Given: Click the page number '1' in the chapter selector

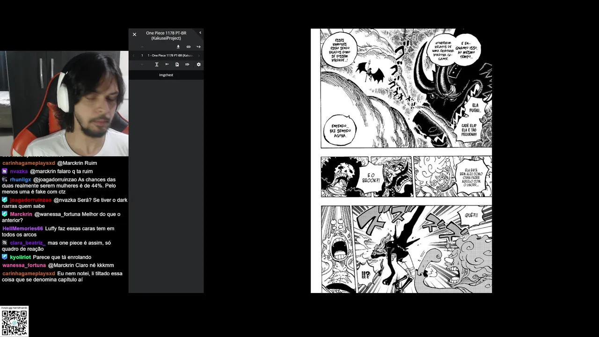Looking at the screenshot, I should tap(142, 56).
